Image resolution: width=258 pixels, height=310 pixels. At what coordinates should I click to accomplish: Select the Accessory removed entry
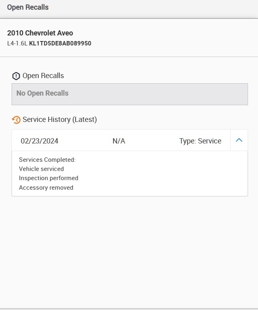(46, 188)
